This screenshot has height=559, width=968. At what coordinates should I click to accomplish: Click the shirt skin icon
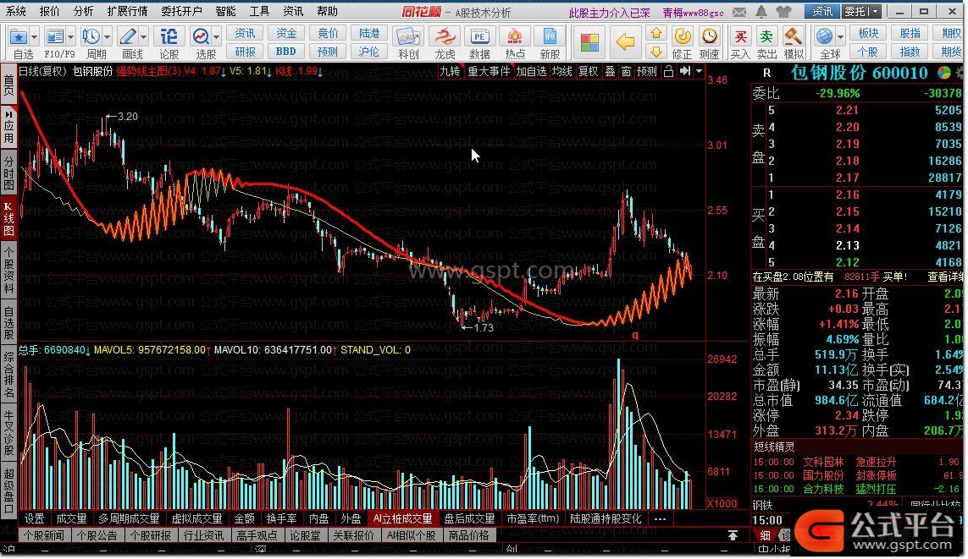[783, 12]
